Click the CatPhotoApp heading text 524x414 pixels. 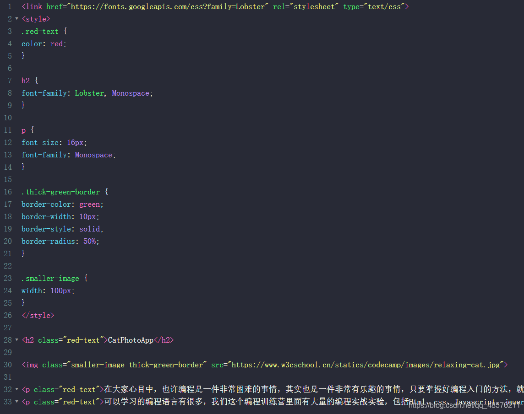coord(131,340)
